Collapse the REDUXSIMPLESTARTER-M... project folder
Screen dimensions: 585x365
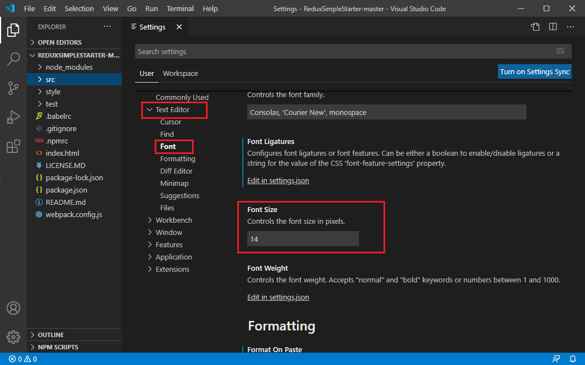pyautogui.click(x=74, y=55)
